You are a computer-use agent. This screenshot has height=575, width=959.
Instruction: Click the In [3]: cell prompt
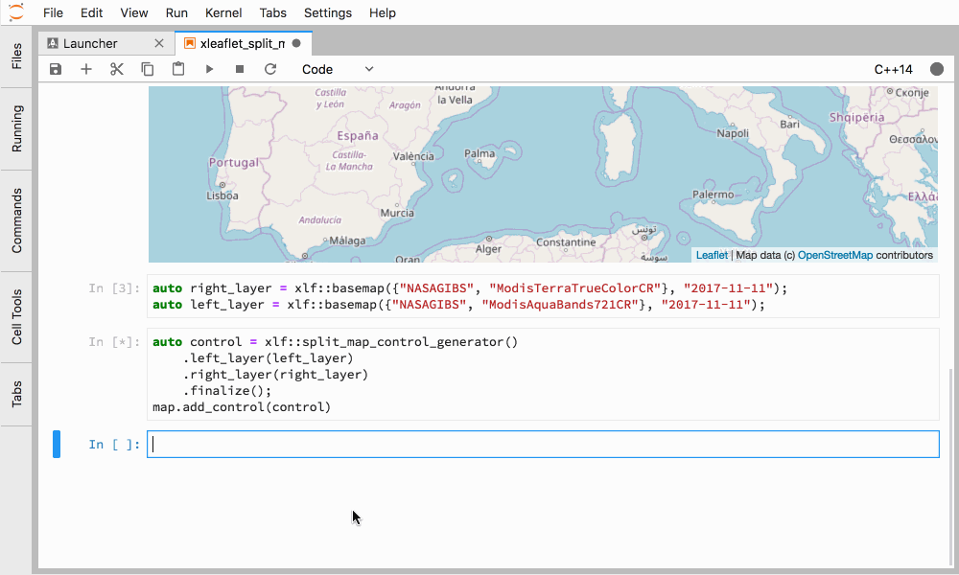tap(114, 287)
